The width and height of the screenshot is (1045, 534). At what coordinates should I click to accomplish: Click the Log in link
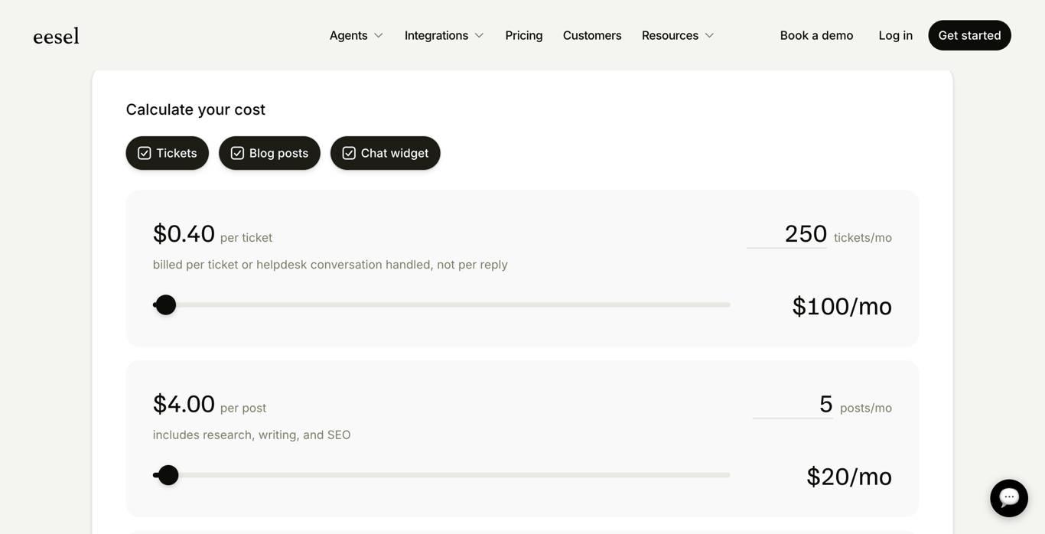pyautogui.click(x=895, y=35)
